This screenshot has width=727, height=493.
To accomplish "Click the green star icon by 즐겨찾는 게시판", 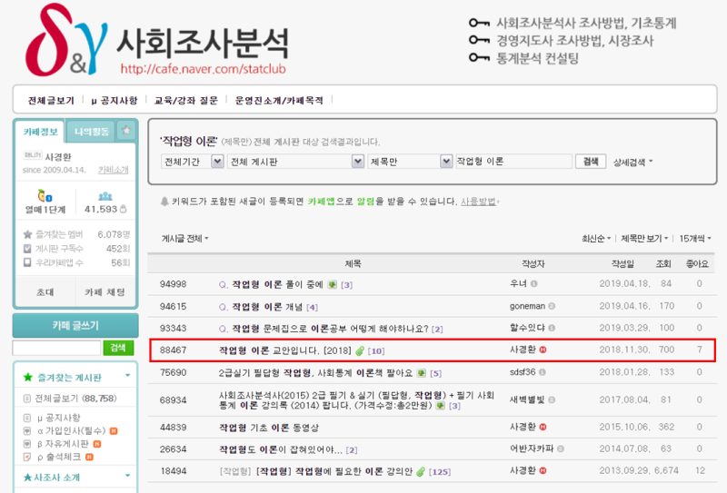I will pos(28,377).
